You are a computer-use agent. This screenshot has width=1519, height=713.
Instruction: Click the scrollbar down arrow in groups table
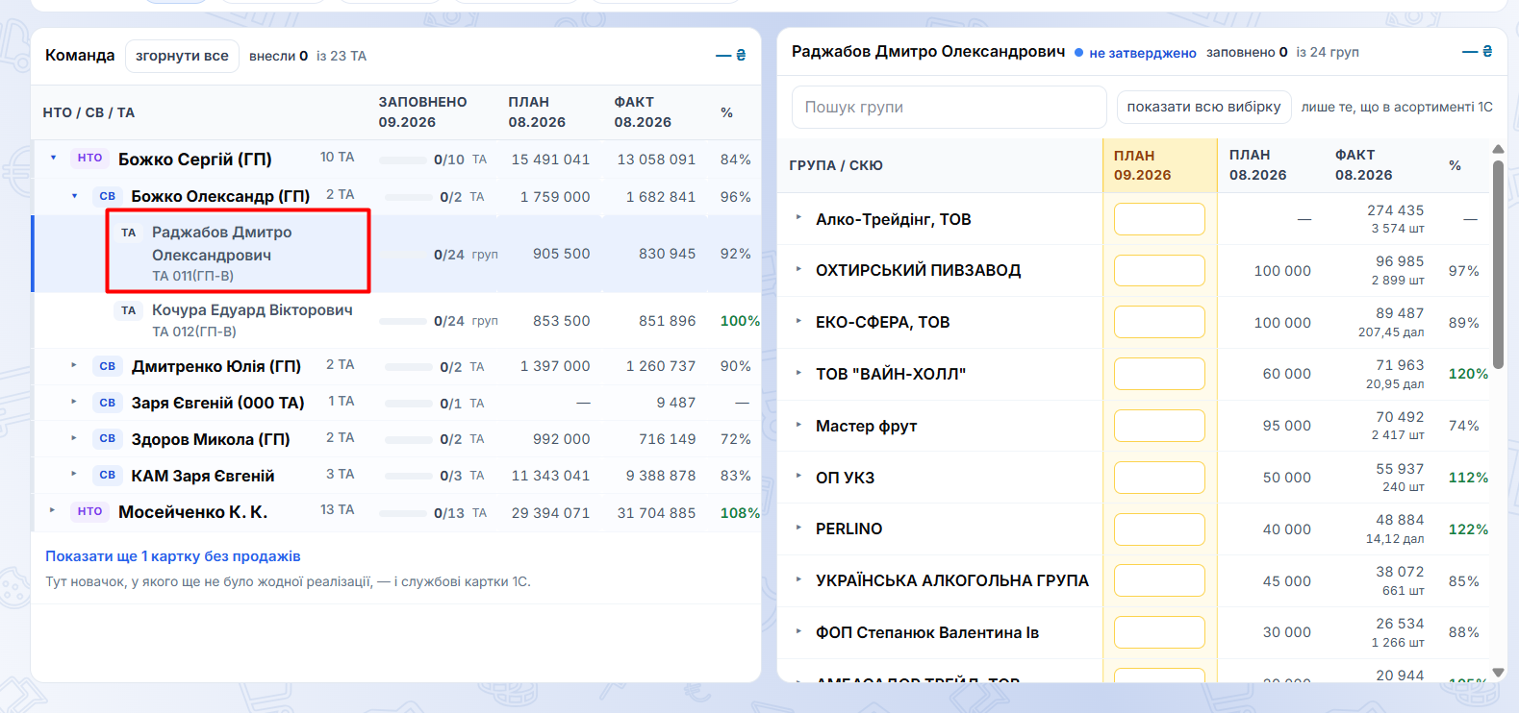(x=1498, y=673)
